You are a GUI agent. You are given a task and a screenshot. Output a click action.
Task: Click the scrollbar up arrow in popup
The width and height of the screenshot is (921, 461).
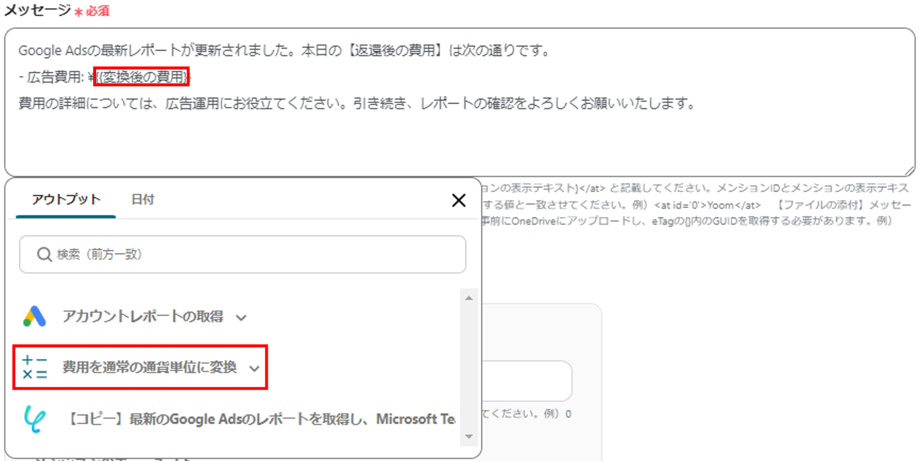(x=469, y=298)
